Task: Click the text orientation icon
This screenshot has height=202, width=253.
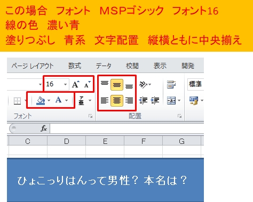Action: point(143,85)
